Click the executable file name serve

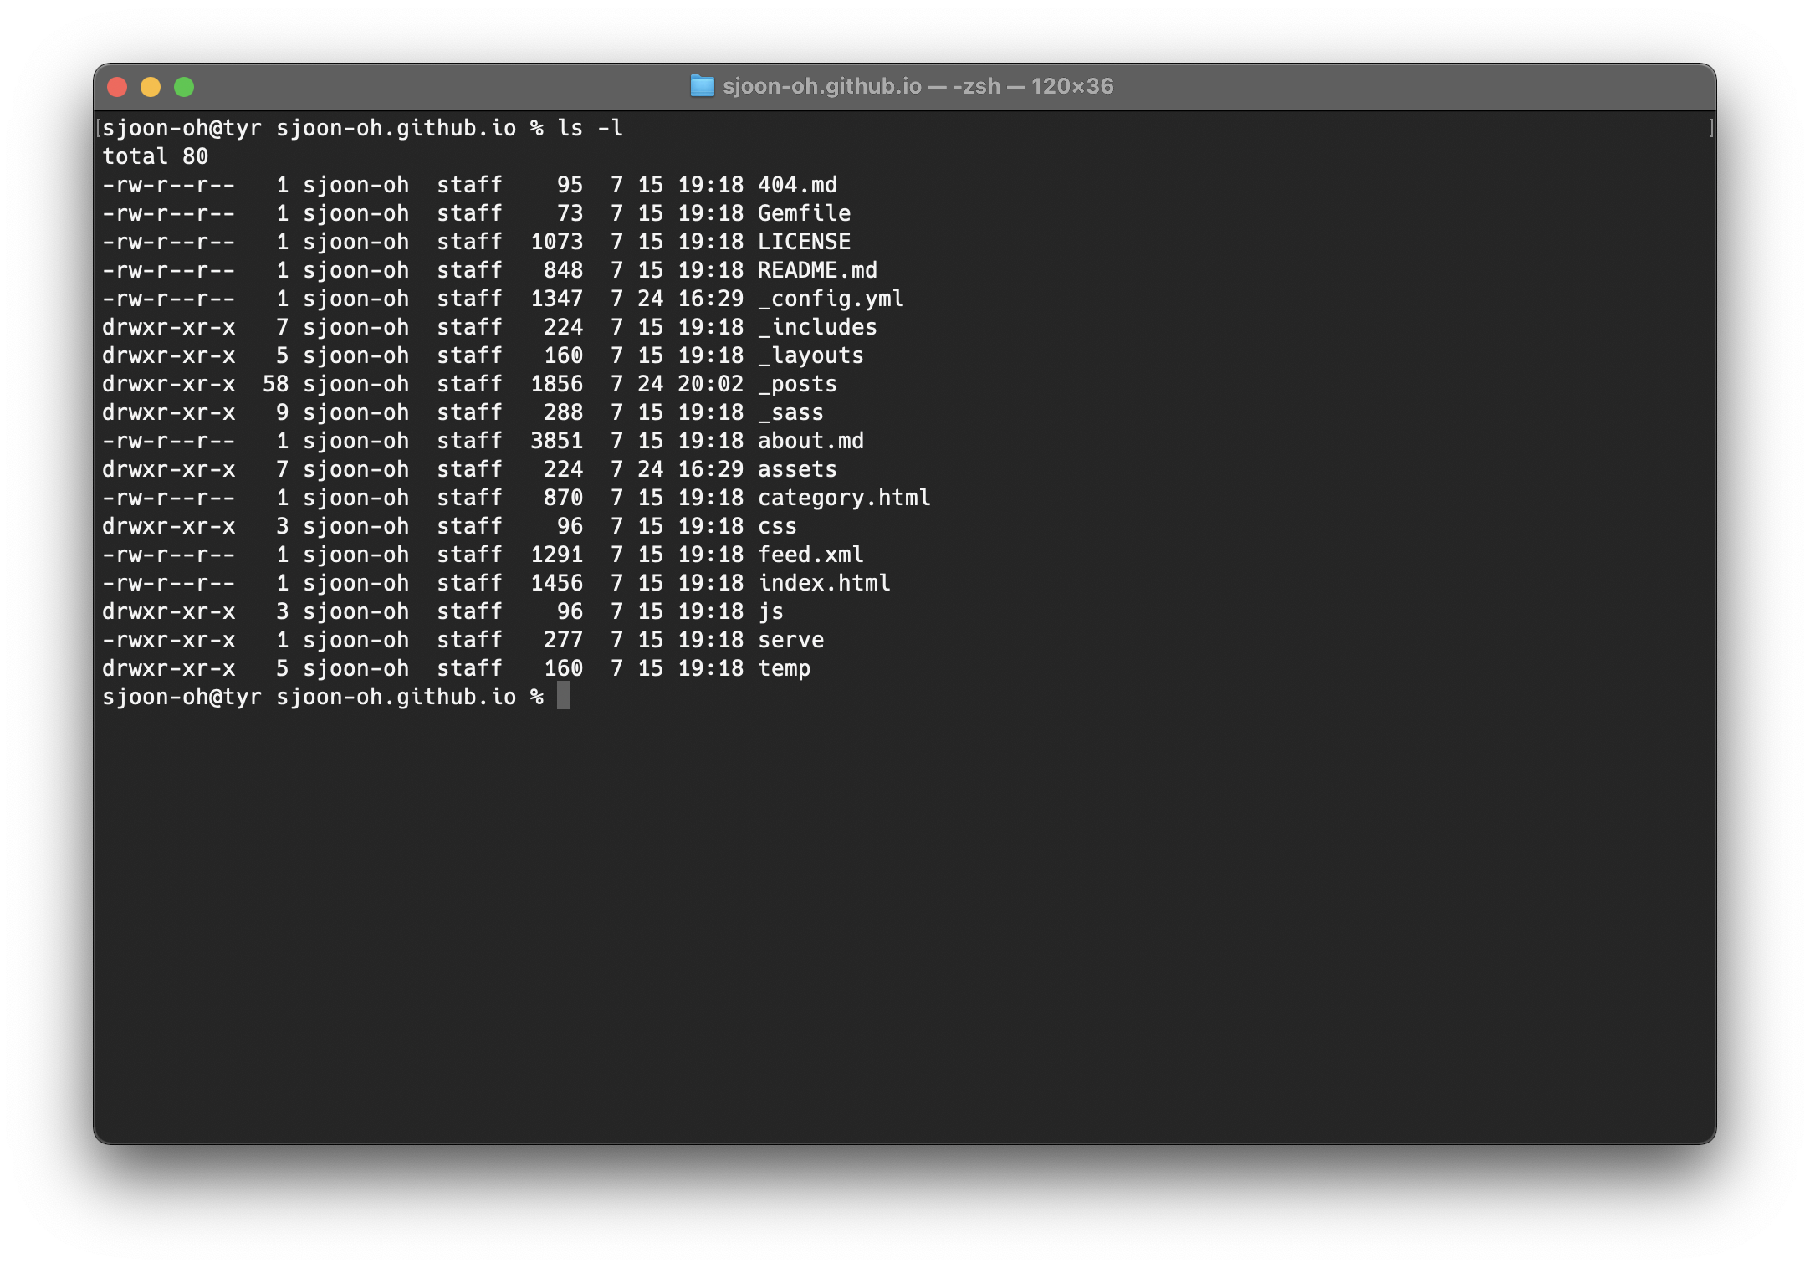(790, 640)
